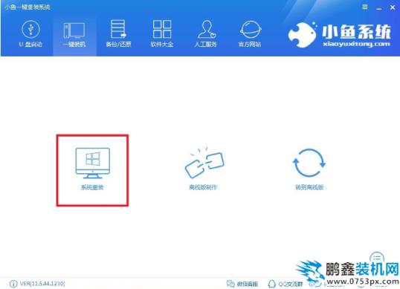Click the 转到离线版 label
The image size is (400, 289).
point(309,187)
